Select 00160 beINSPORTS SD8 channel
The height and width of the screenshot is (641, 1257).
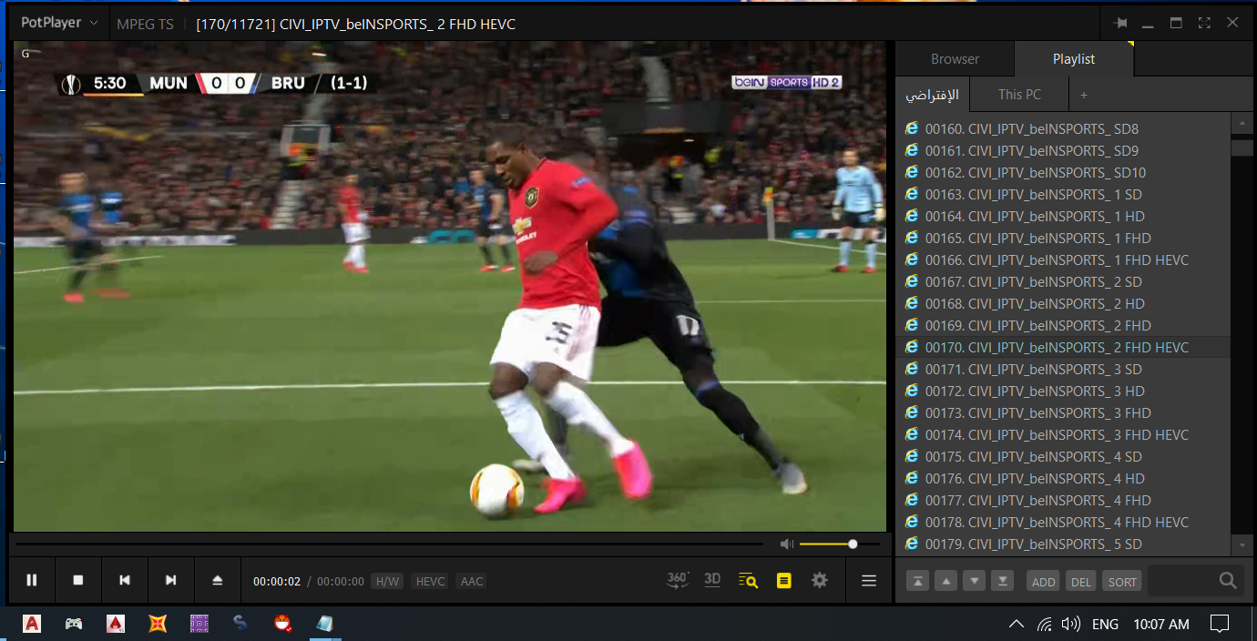pos(1063,129)
